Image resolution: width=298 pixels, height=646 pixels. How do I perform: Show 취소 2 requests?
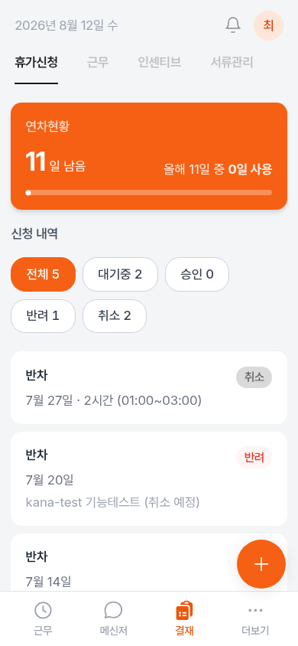point(115,316)
